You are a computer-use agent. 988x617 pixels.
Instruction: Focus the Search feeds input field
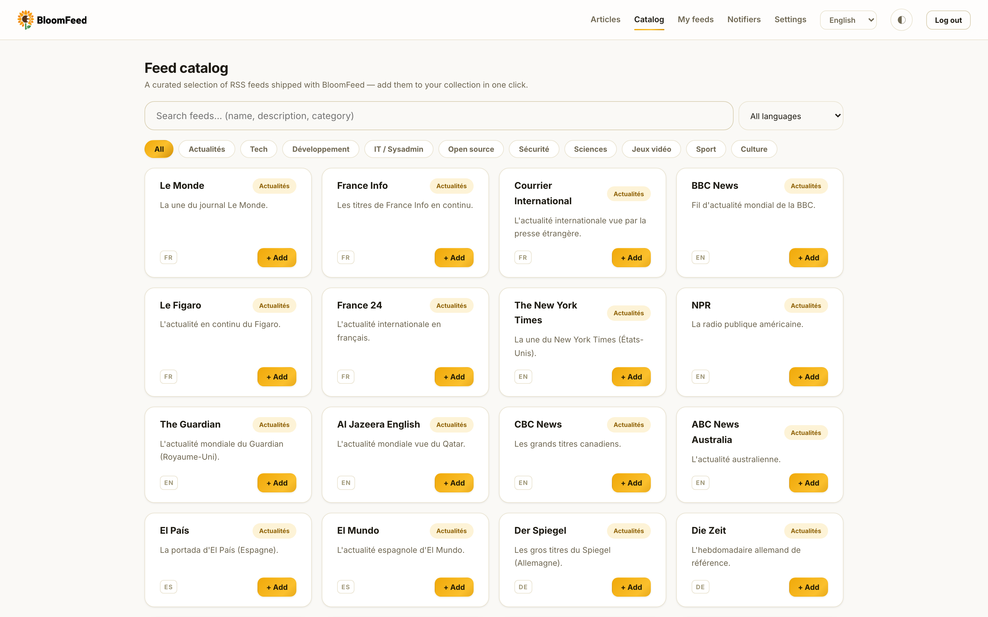[438, 116]
